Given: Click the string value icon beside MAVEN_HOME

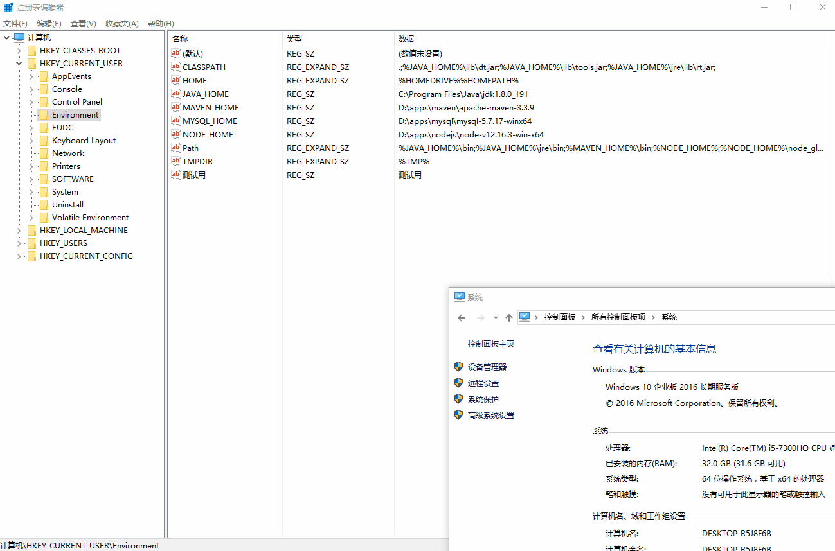Looking at the screenshot, I should [x=176, y=107].
